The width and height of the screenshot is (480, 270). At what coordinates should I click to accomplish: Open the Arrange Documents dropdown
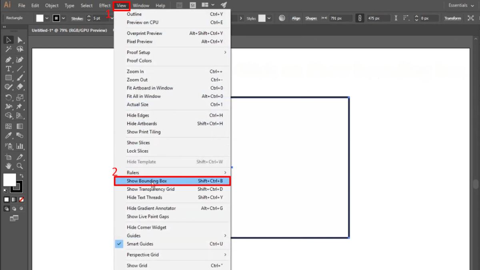(x=208, y=5)
